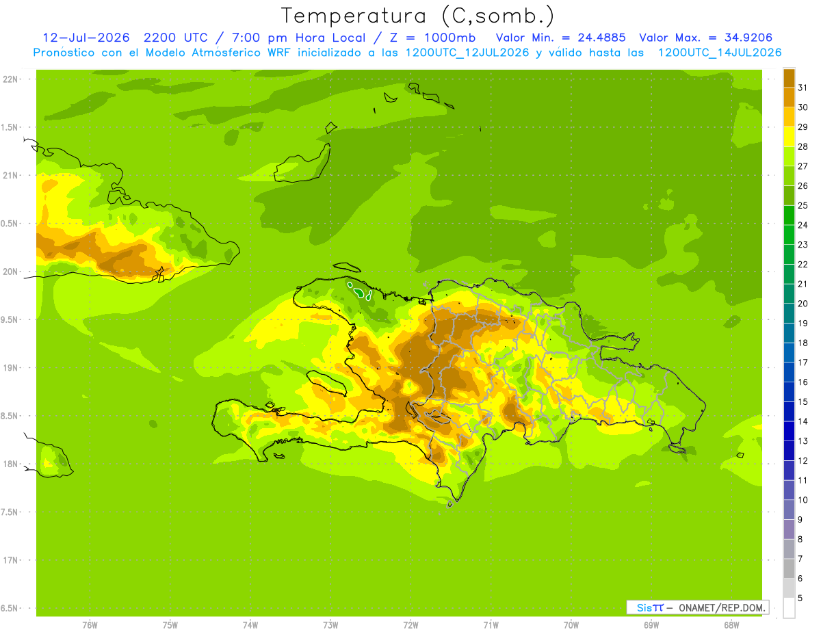This screenshot has height=634, width=821.
Task: Click the 68W longitude axis label
Action: 731,625
